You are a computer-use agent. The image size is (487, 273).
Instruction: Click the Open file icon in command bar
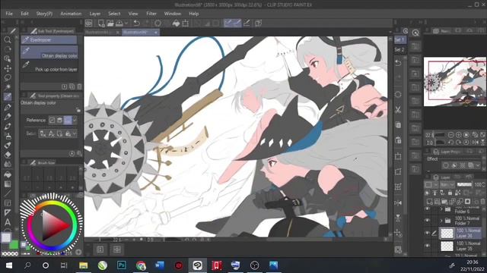(x=110, y=24)
